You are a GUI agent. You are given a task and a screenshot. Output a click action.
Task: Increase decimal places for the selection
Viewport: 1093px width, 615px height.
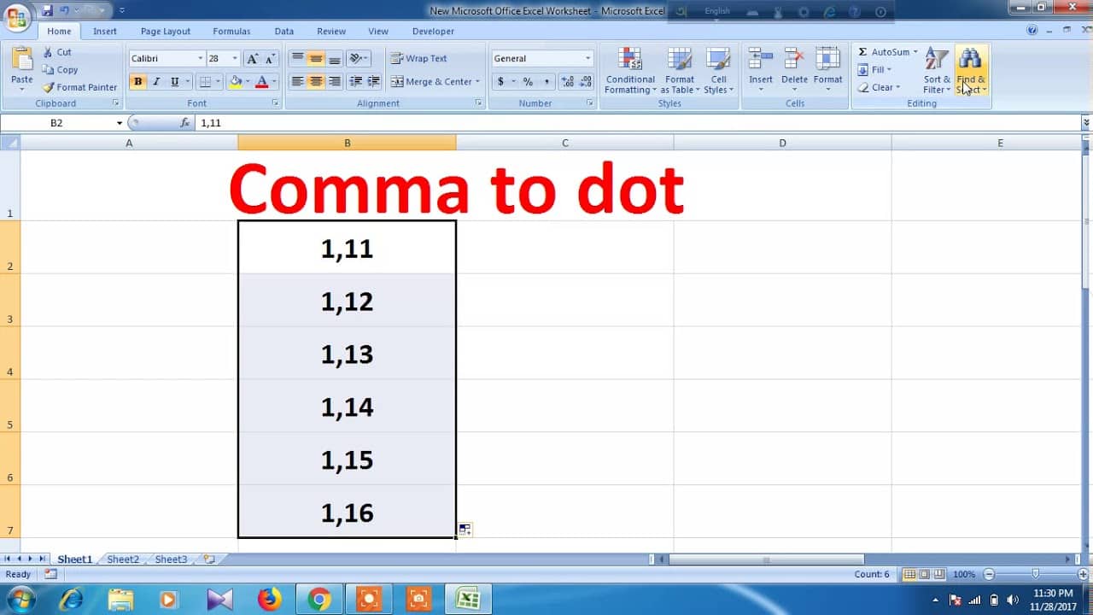[564, 82]
